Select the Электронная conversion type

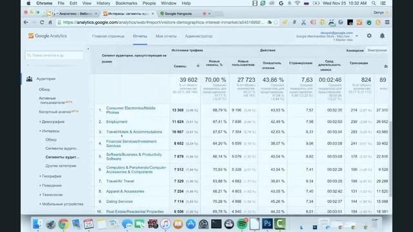377,50
